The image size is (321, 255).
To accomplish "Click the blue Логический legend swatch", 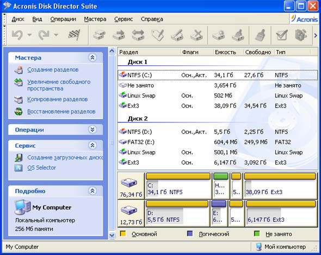I will pyautogui.click(x=190, y=233).
